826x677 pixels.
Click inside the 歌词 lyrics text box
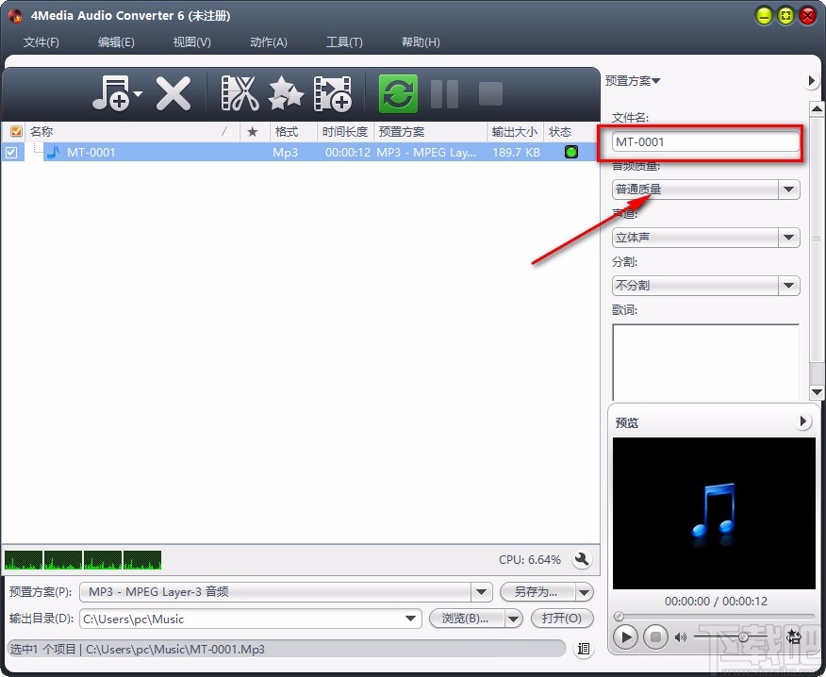pos(705,362)
